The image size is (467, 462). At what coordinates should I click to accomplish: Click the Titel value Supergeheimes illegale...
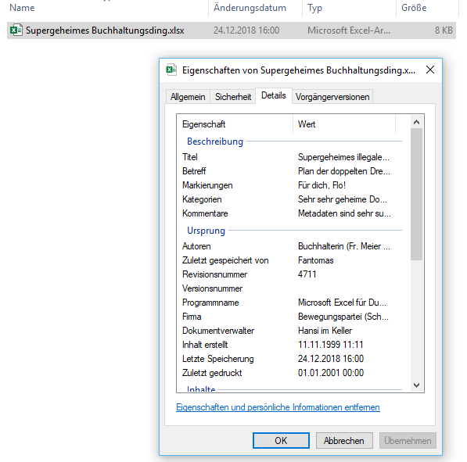(343, 157)
